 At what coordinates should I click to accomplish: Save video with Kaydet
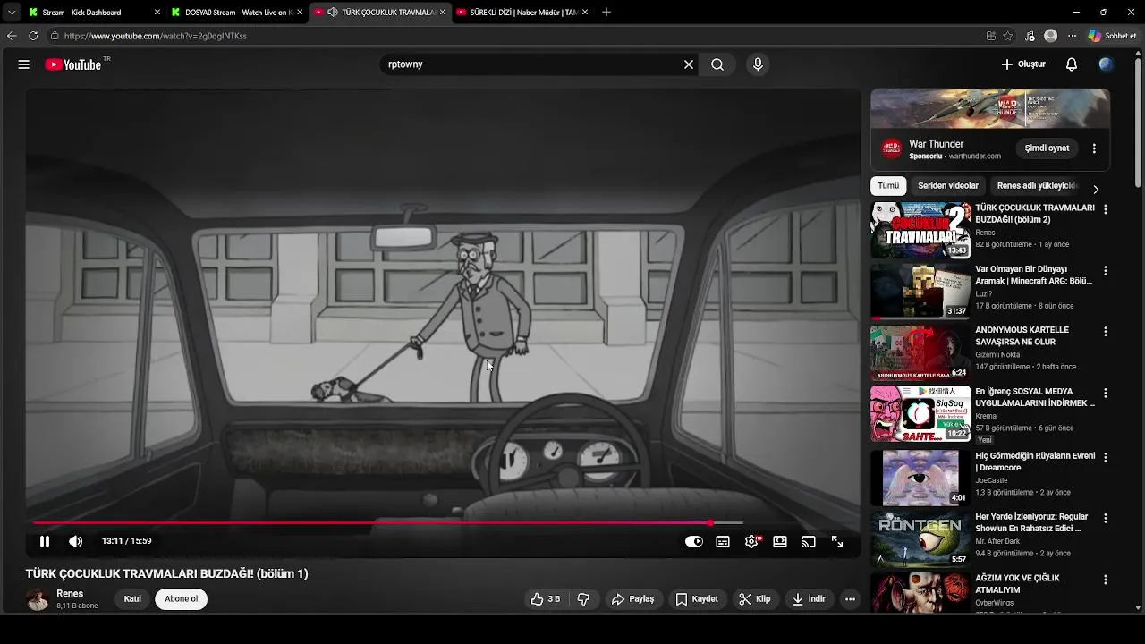pos(697,599)
